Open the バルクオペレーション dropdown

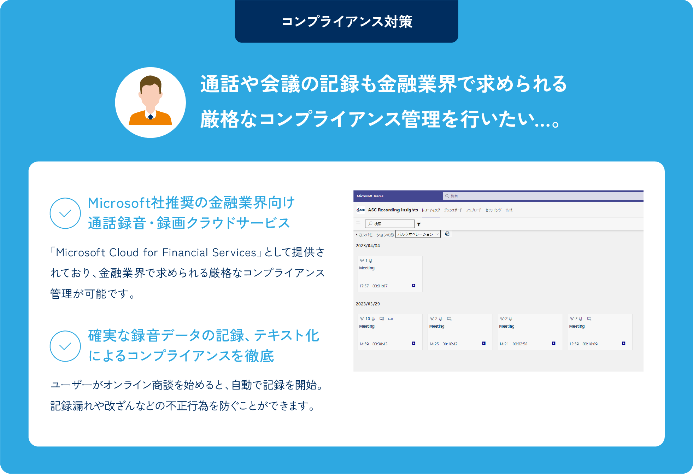pyautogui.click(x=418, y=234)
